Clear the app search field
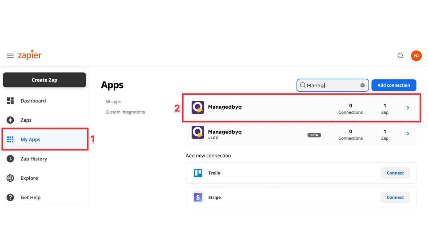 point(363,85)
